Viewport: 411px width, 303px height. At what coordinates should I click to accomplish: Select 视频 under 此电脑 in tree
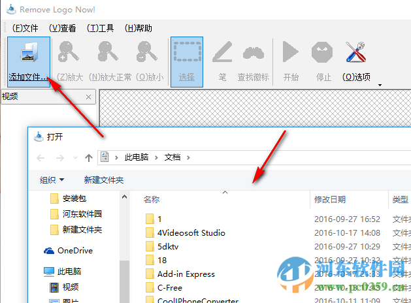tap(71, 287)
